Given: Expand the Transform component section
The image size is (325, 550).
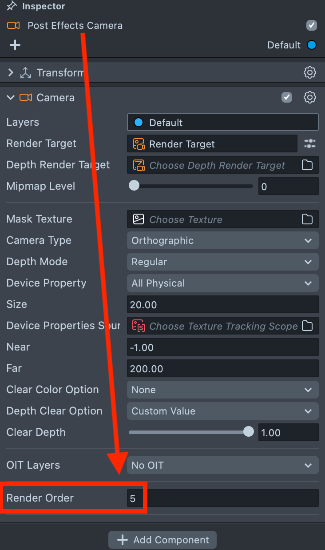Looking at the screenshot, I should click(11, 72).
